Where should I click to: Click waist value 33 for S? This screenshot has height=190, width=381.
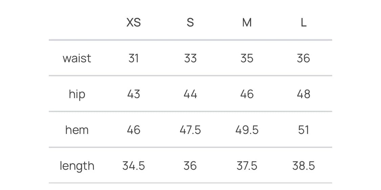tap(190, 58)
